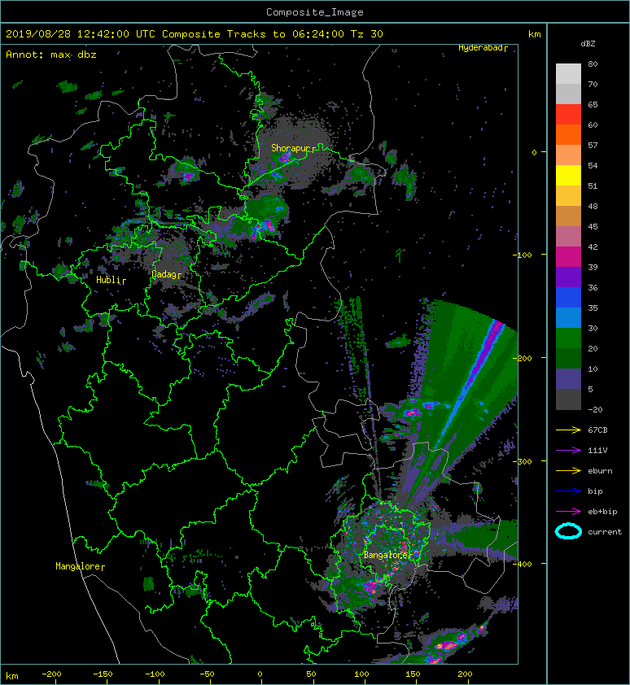This screenshot has width=630, height=685.
Task: Click the 67CB legend label
Action: [597, 430]
